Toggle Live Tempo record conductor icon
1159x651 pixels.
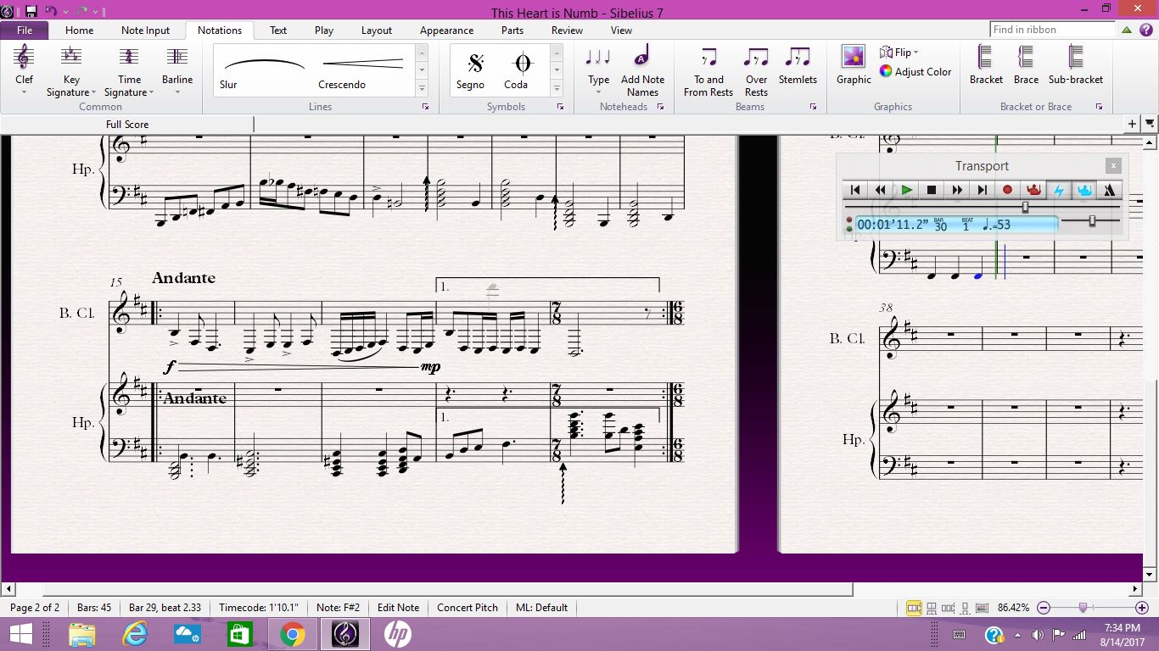[1033, 190]
